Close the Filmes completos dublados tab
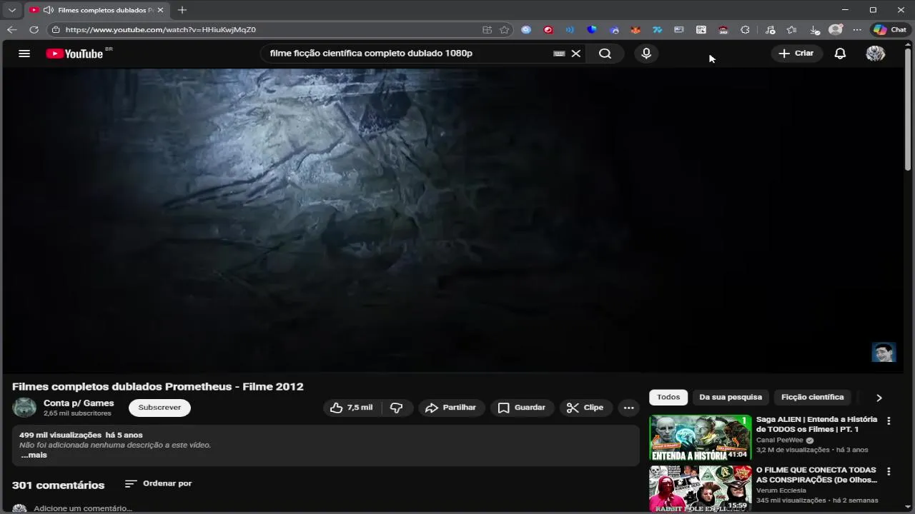 tap(160, 10)
